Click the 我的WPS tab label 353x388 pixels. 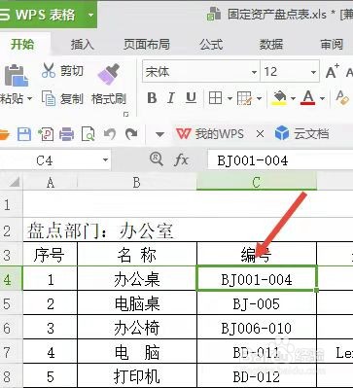pyautogui.click(x=220, y=133)
